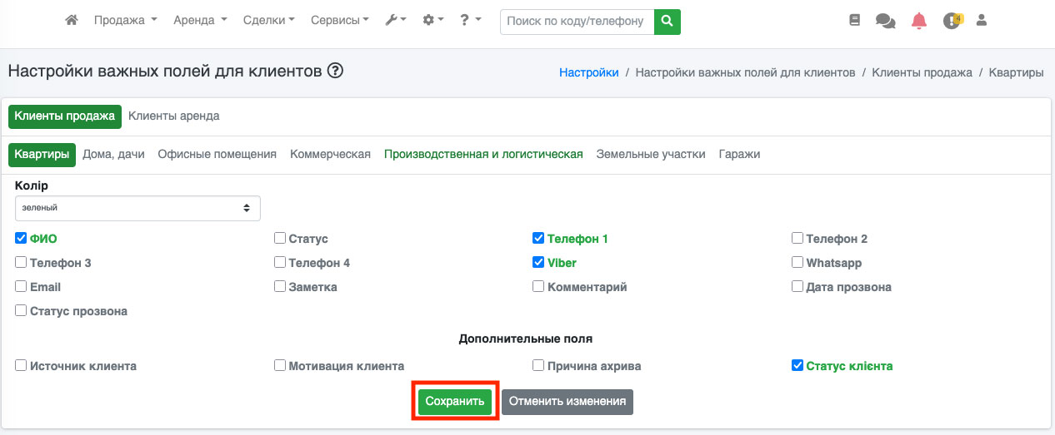1055x435 pixels.
Task: Show notifications via the bell icon
Action: click(918, 21)
